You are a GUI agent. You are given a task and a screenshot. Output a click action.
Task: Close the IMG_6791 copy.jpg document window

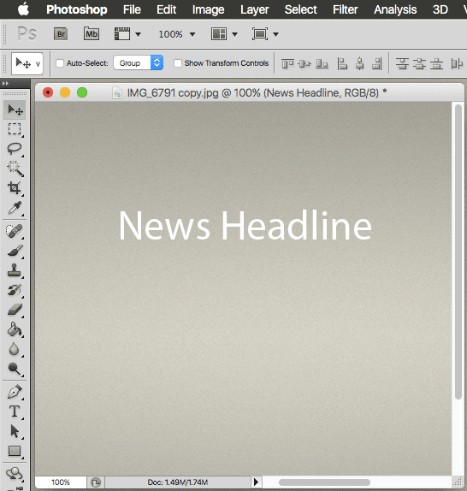tap(48, 92)
